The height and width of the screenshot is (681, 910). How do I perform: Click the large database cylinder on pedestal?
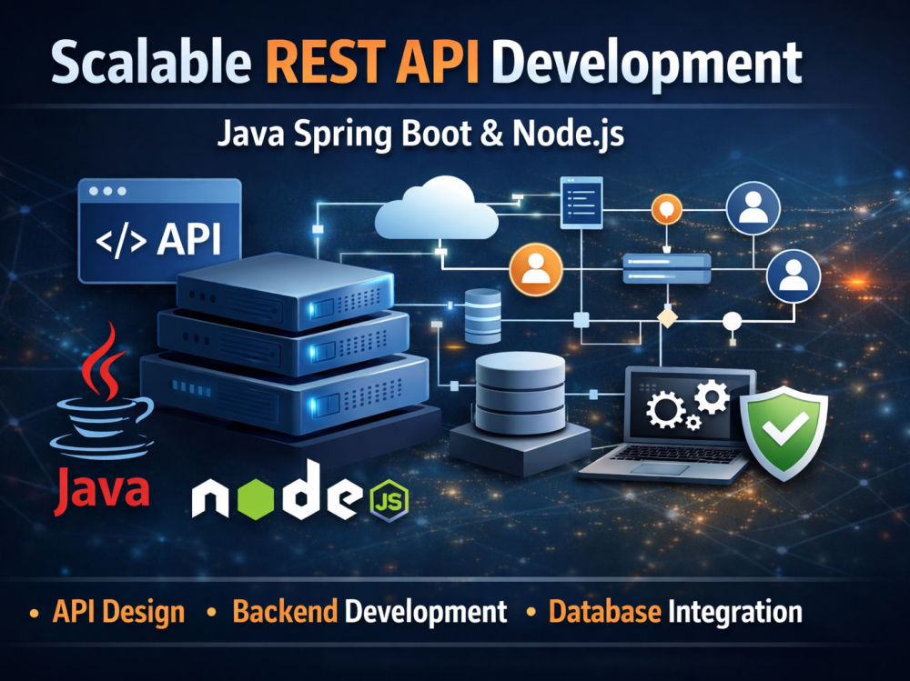point(520,413)
